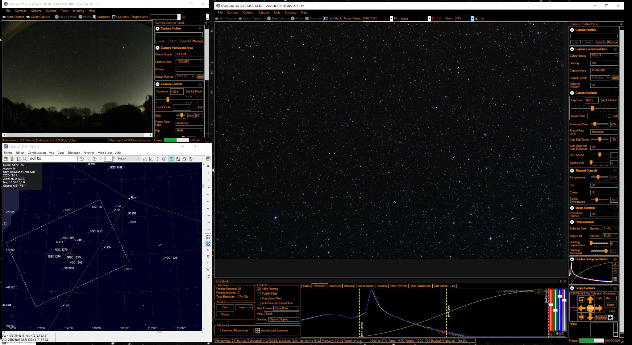This screenshot has height=345, width=632.
Task: Click the telescope slew up arrow
Action: click(590, 300)
